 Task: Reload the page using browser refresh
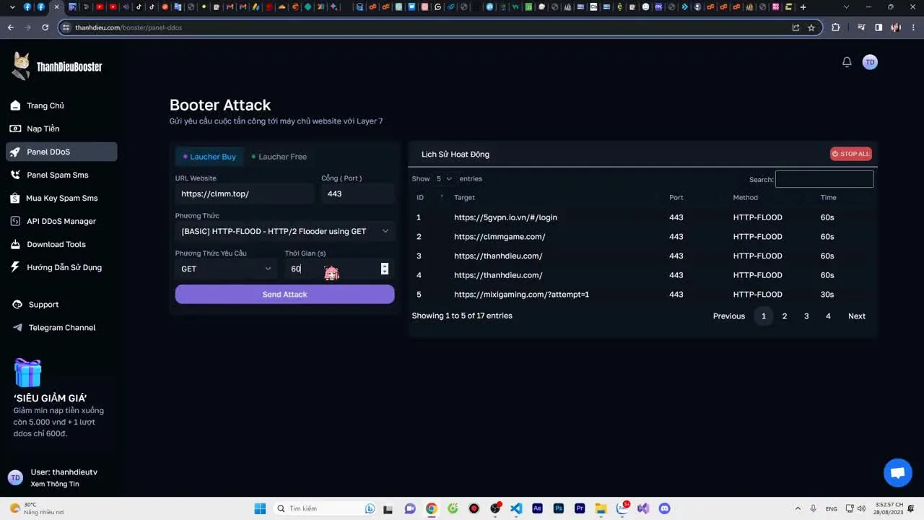45,27
